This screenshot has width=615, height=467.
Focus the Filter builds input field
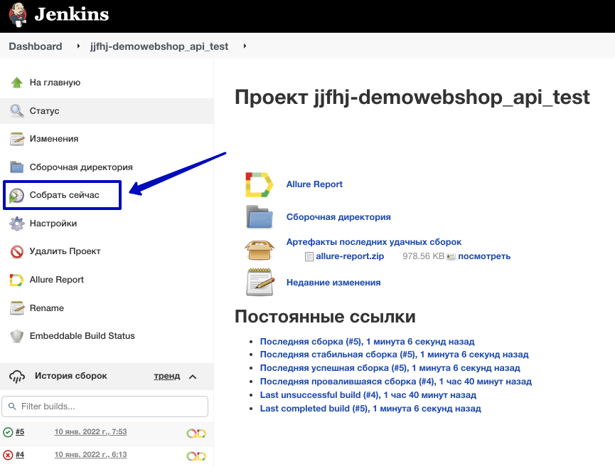tap(105, 406)
